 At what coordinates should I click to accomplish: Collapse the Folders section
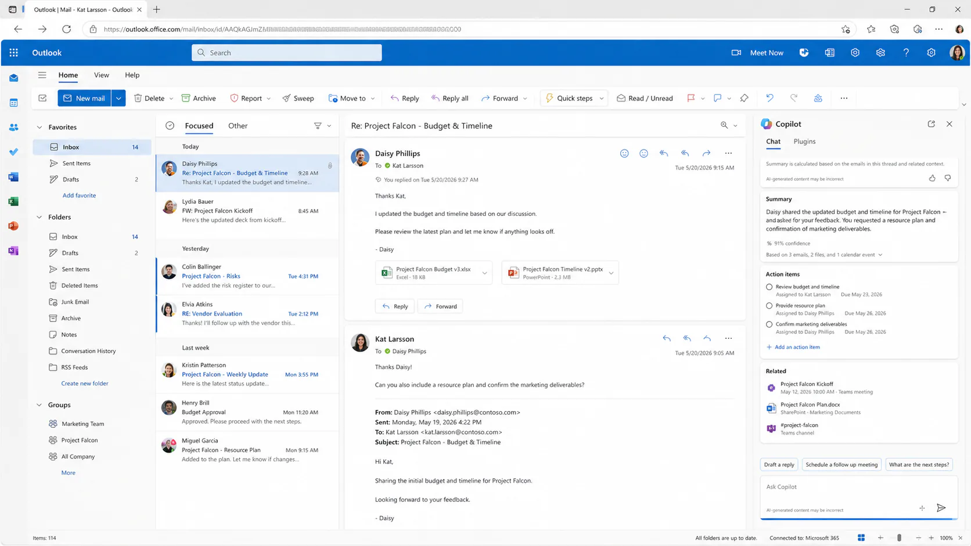tap(39, 217)
